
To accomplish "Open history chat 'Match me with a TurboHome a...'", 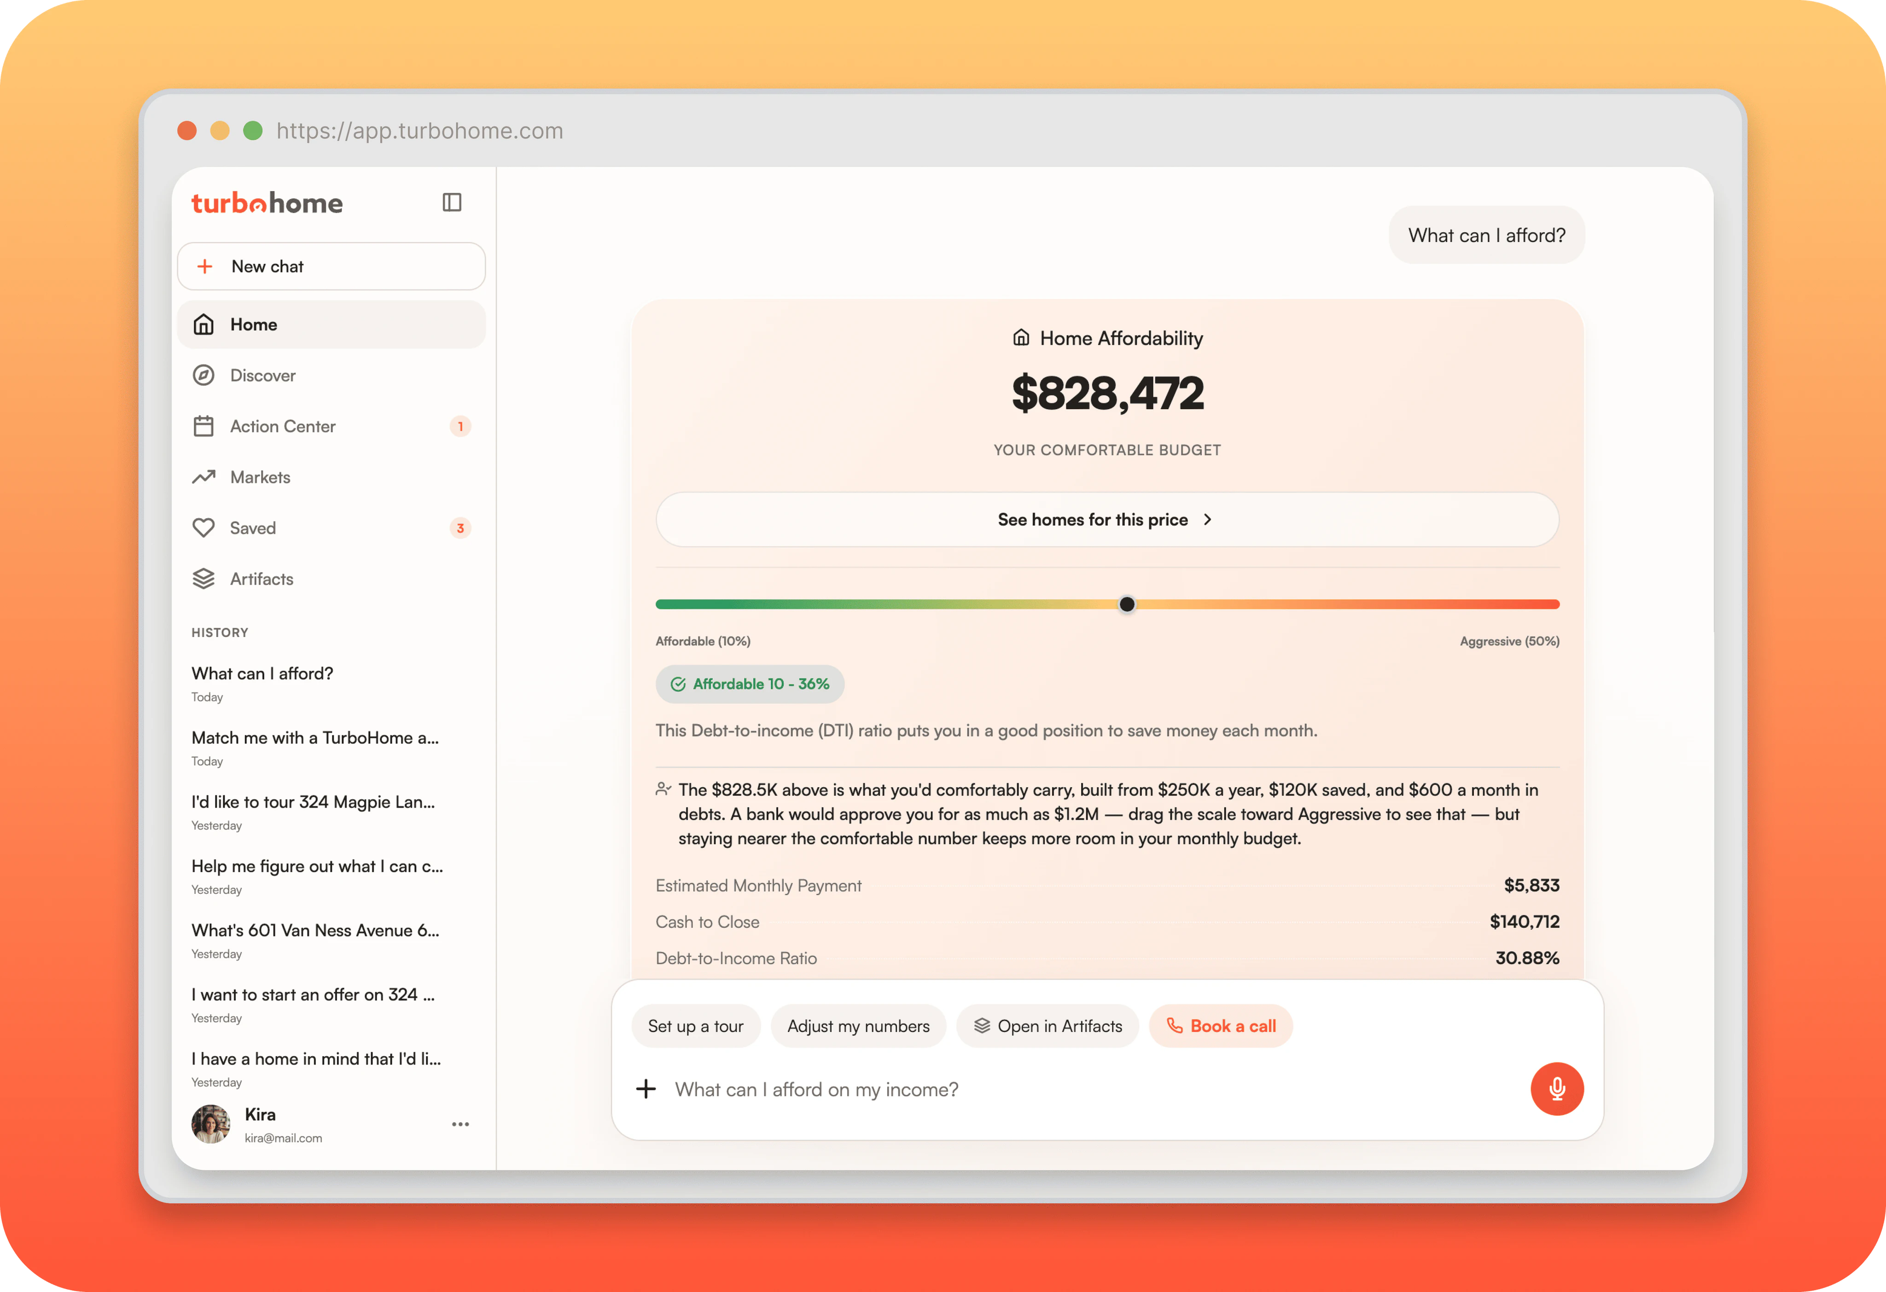I will (x=331, y=748).
